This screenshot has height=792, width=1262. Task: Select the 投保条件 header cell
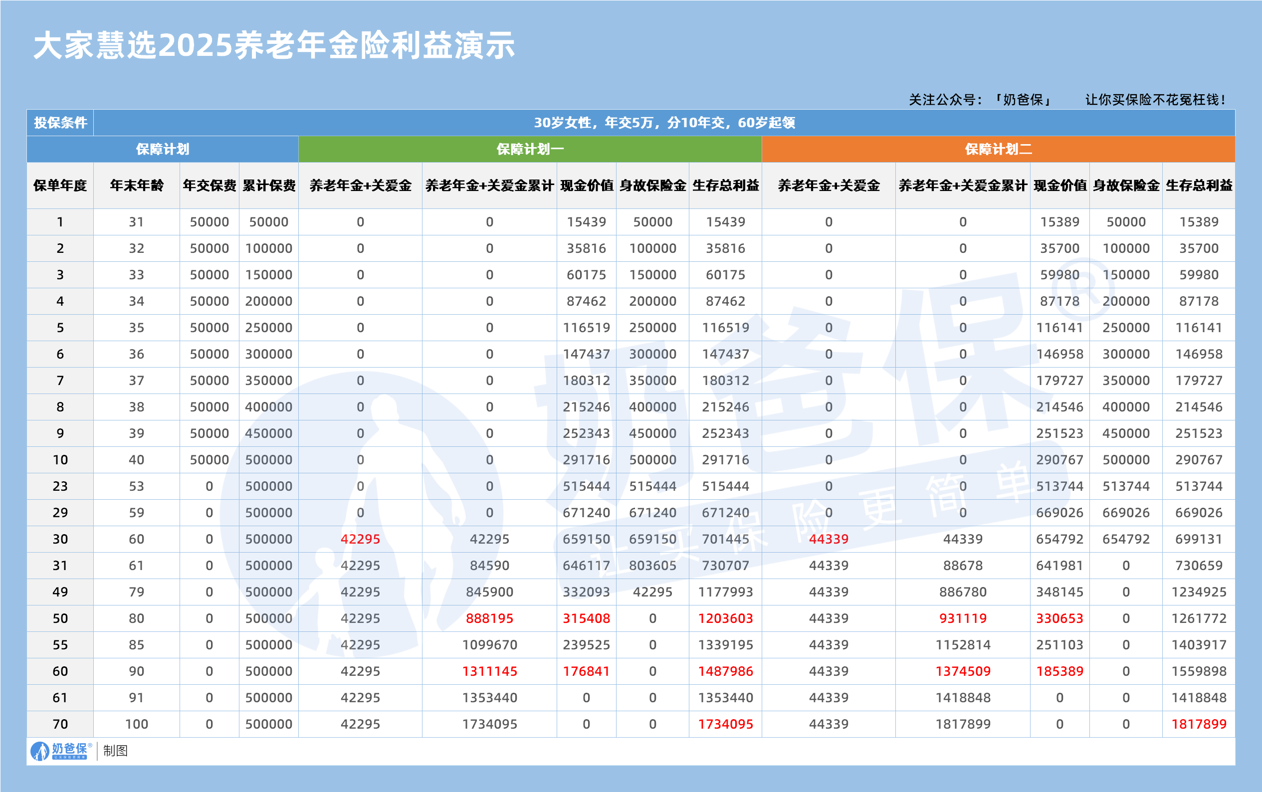pyautogui.click(x=60, y=123)
